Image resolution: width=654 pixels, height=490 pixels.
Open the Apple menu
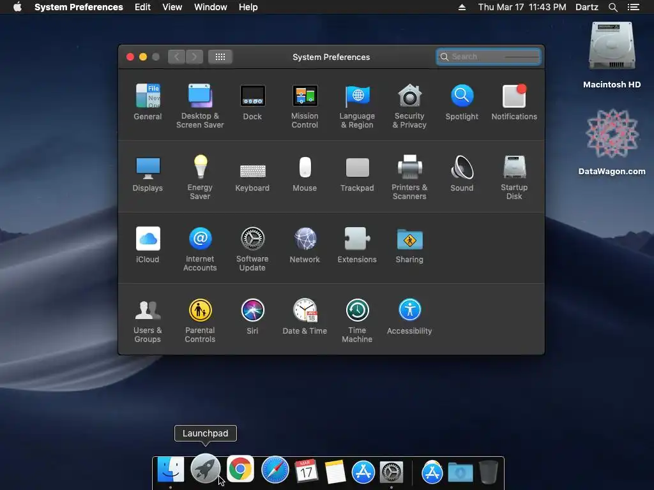(17, 7)
